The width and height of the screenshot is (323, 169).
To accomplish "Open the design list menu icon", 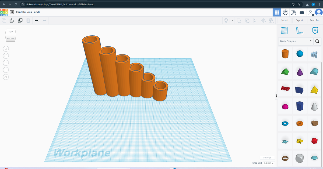I will click(12, 12).
